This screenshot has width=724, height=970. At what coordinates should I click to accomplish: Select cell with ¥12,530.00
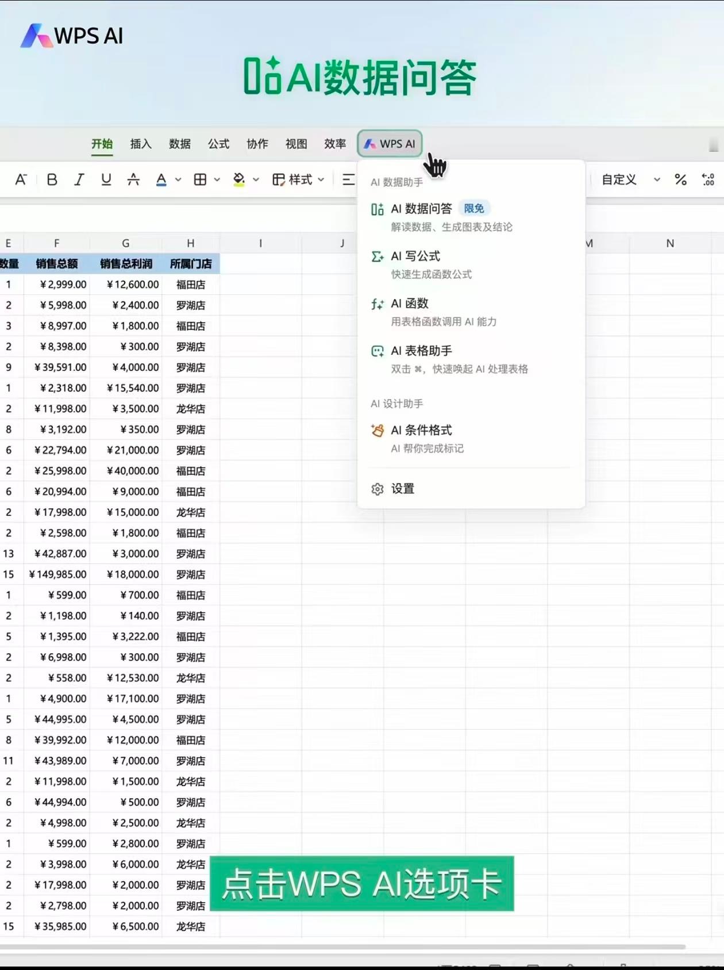[x=126, y=678]
